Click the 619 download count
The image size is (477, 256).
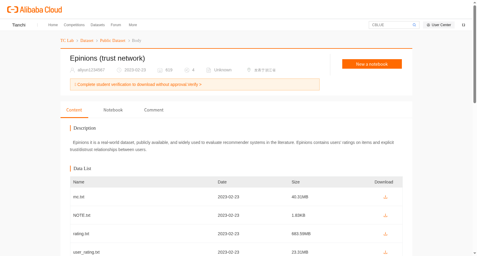click(x=169, y=70)
